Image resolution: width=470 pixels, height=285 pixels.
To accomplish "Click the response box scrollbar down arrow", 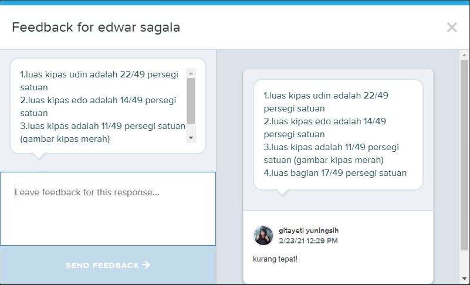I will (x=191, y=138).
